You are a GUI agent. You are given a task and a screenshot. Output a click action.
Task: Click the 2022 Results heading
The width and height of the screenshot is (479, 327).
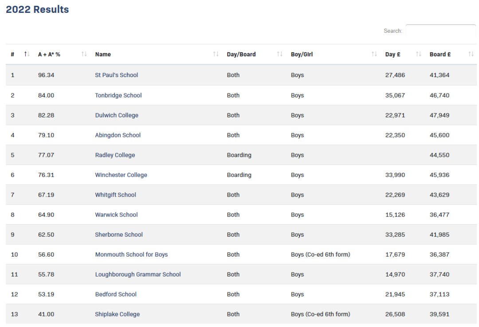click(37, 9)
